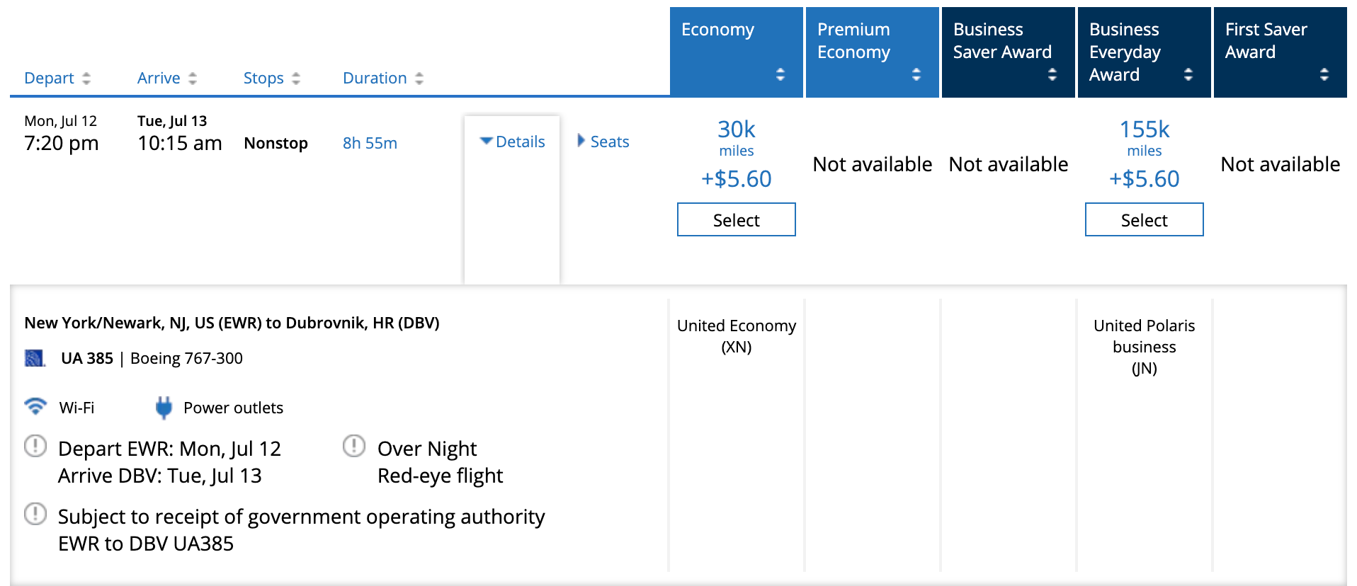Sort flights by Depart time

click(57, 78)
